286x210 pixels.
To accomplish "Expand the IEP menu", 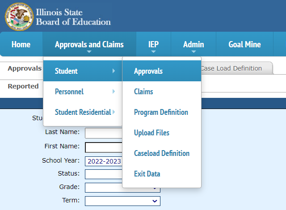I will [153, 44].
